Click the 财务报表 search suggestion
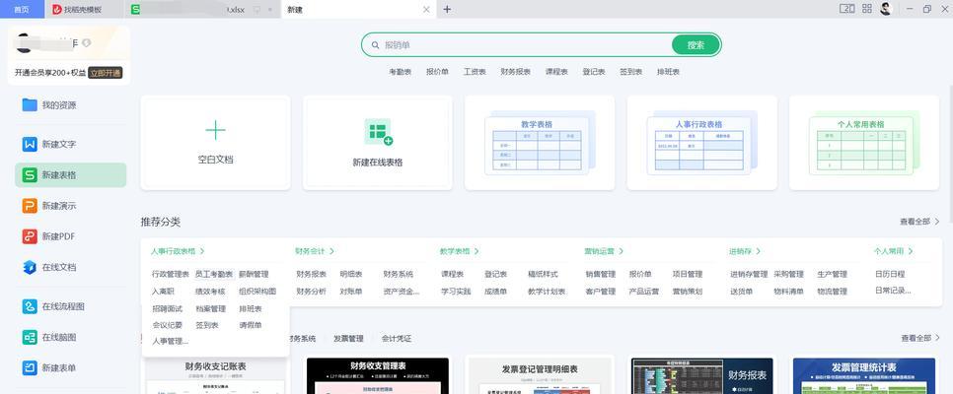The width and height of the screenshot is (953, 394). click(x=515, y=72)
